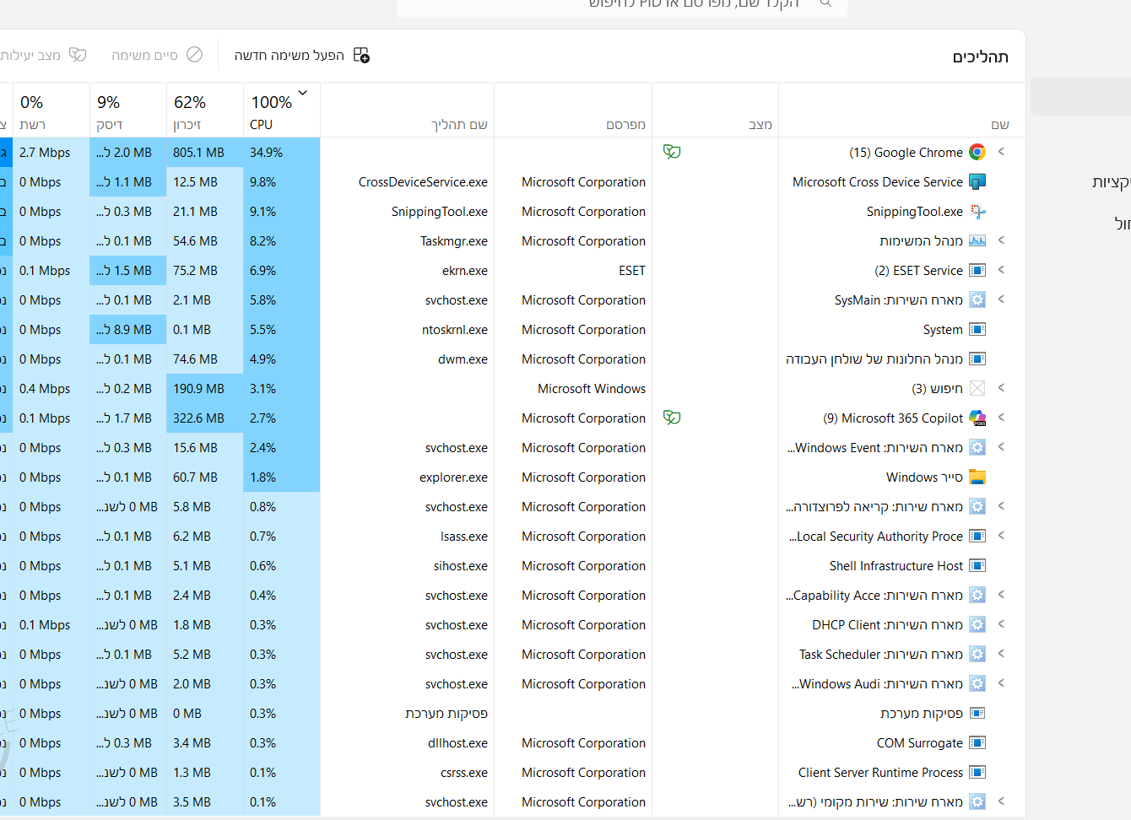Image resolution: width=1131 pixels, height=820 pixels.
Task: Expand the Google Chrome (15) process group
Action: [x=1001, y=152]
